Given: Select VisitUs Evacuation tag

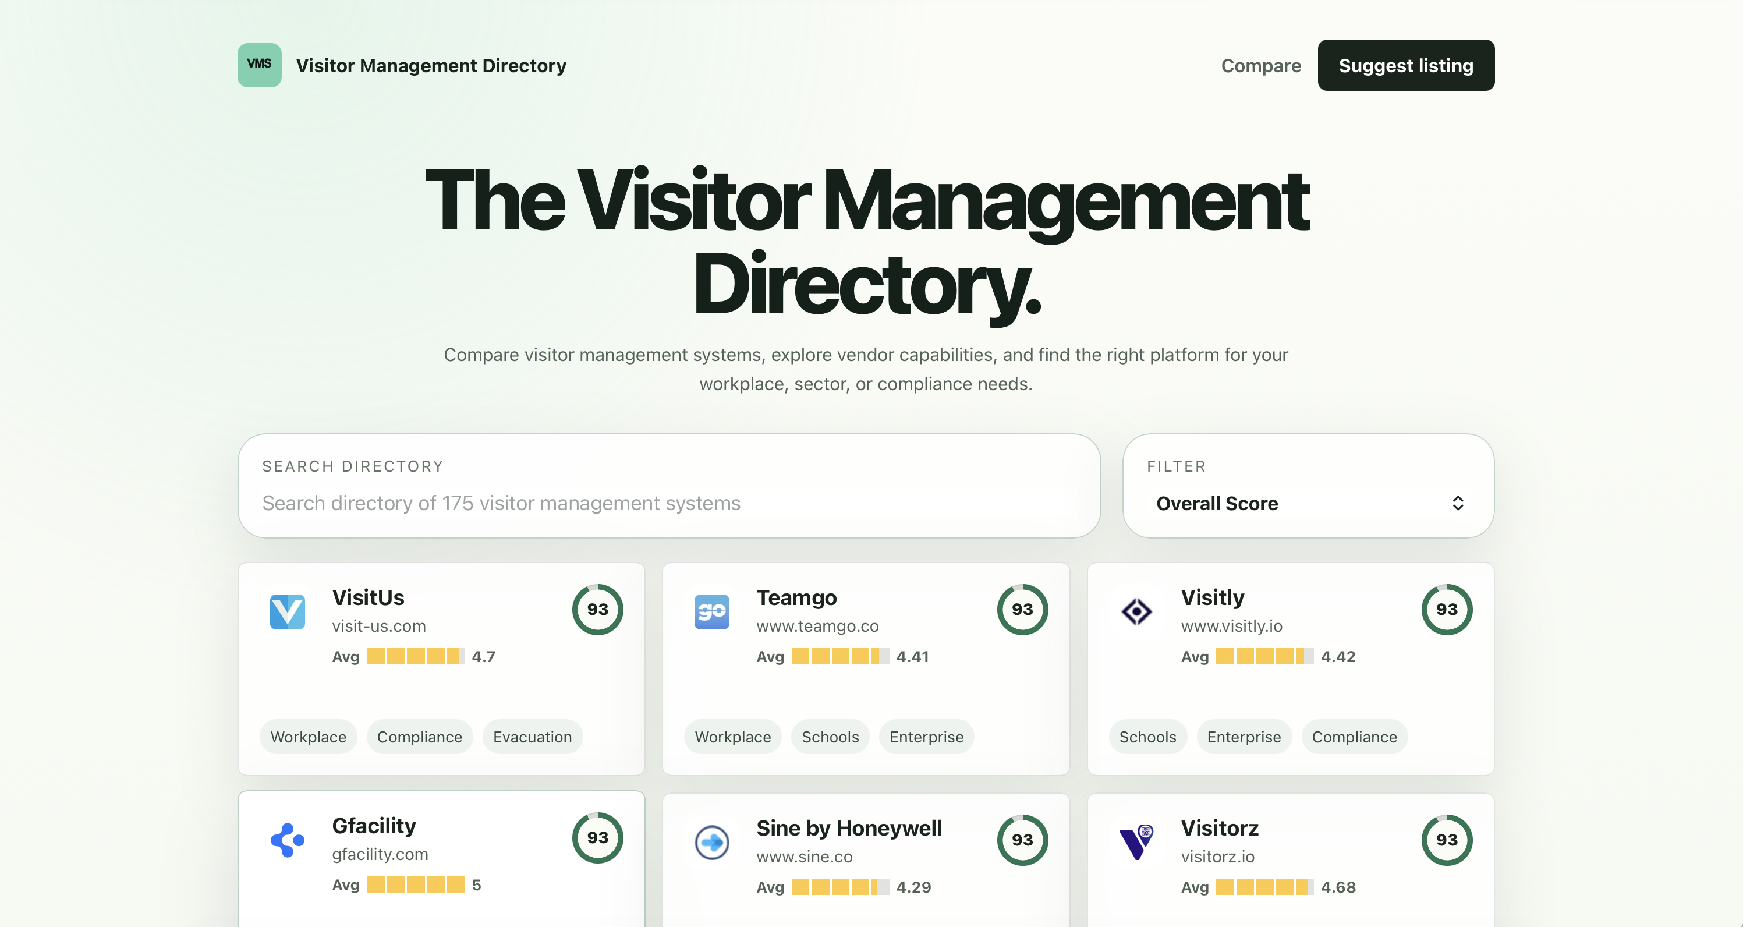Looking at the screenshot, I should click(x=533, y=737).
